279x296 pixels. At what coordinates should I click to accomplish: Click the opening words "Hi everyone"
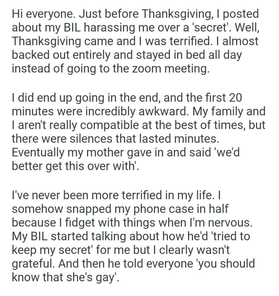coord(40,14)
